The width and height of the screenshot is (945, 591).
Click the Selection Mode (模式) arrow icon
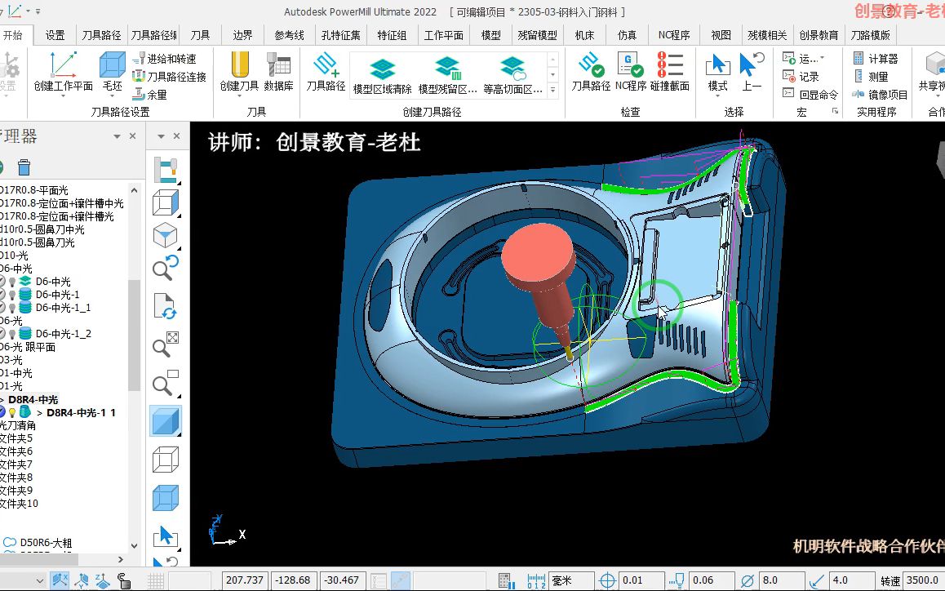(717, 65)
